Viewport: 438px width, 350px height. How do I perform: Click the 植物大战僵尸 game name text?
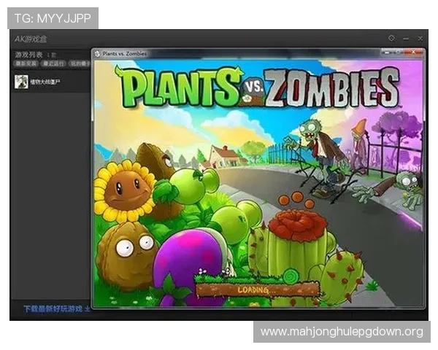click(45, 82)
